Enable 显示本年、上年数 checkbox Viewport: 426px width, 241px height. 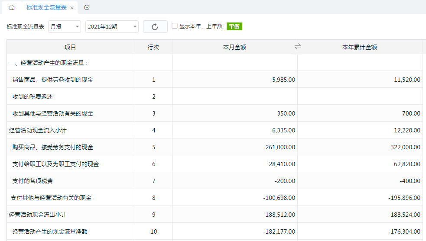tap(174, 26)
